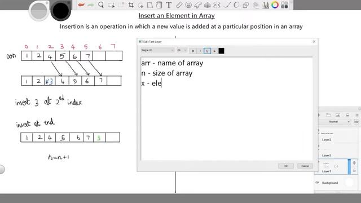Viewport: 361px width, 203px height.
Task: Toggle the UI panels grid icon
Action: coord(284,5)
